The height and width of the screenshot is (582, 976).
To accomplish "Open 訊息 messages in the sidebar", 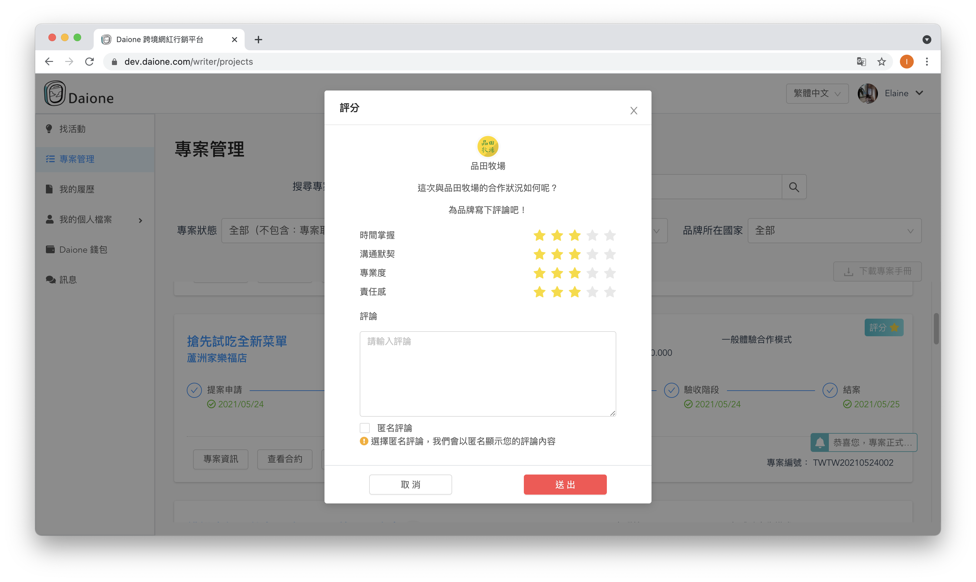I will [x=95, y=280].
